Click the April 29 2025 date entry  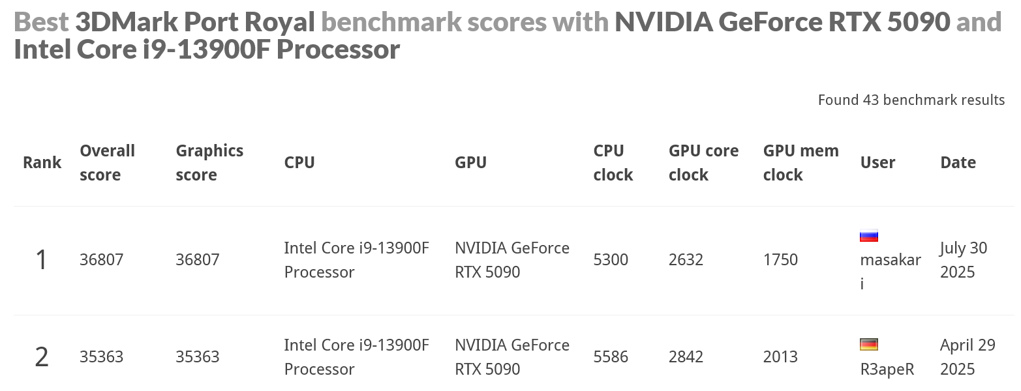[x=967, y=357]
